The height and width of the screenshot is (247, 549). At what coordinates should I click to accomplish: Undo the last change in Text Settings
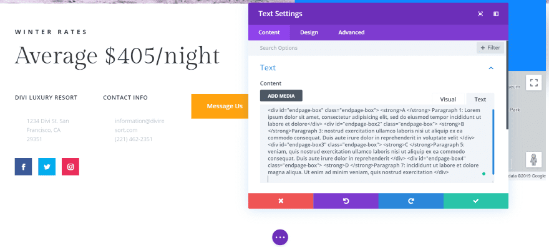346,201
